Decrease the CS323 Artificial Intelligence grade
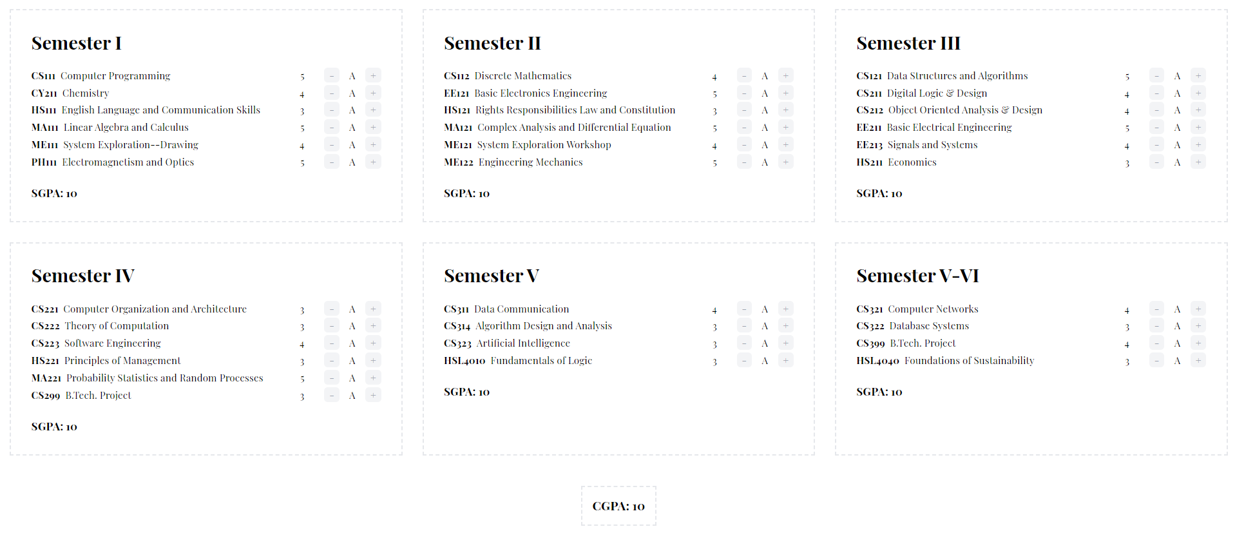Screen dimensions: 1235x558 (744, 343)
